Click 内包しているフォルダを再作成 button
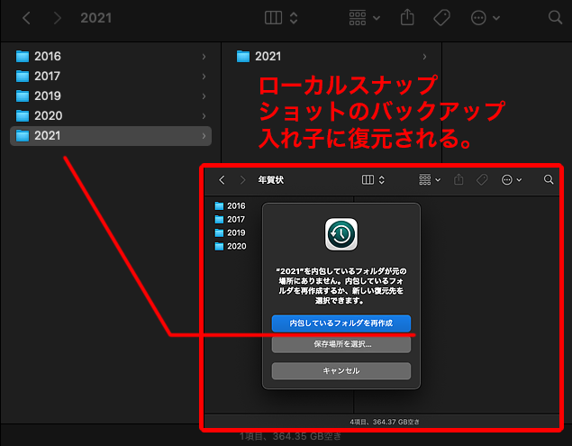Image resolution: width=572 pixels, height=446 pixels. coord(341,323)
